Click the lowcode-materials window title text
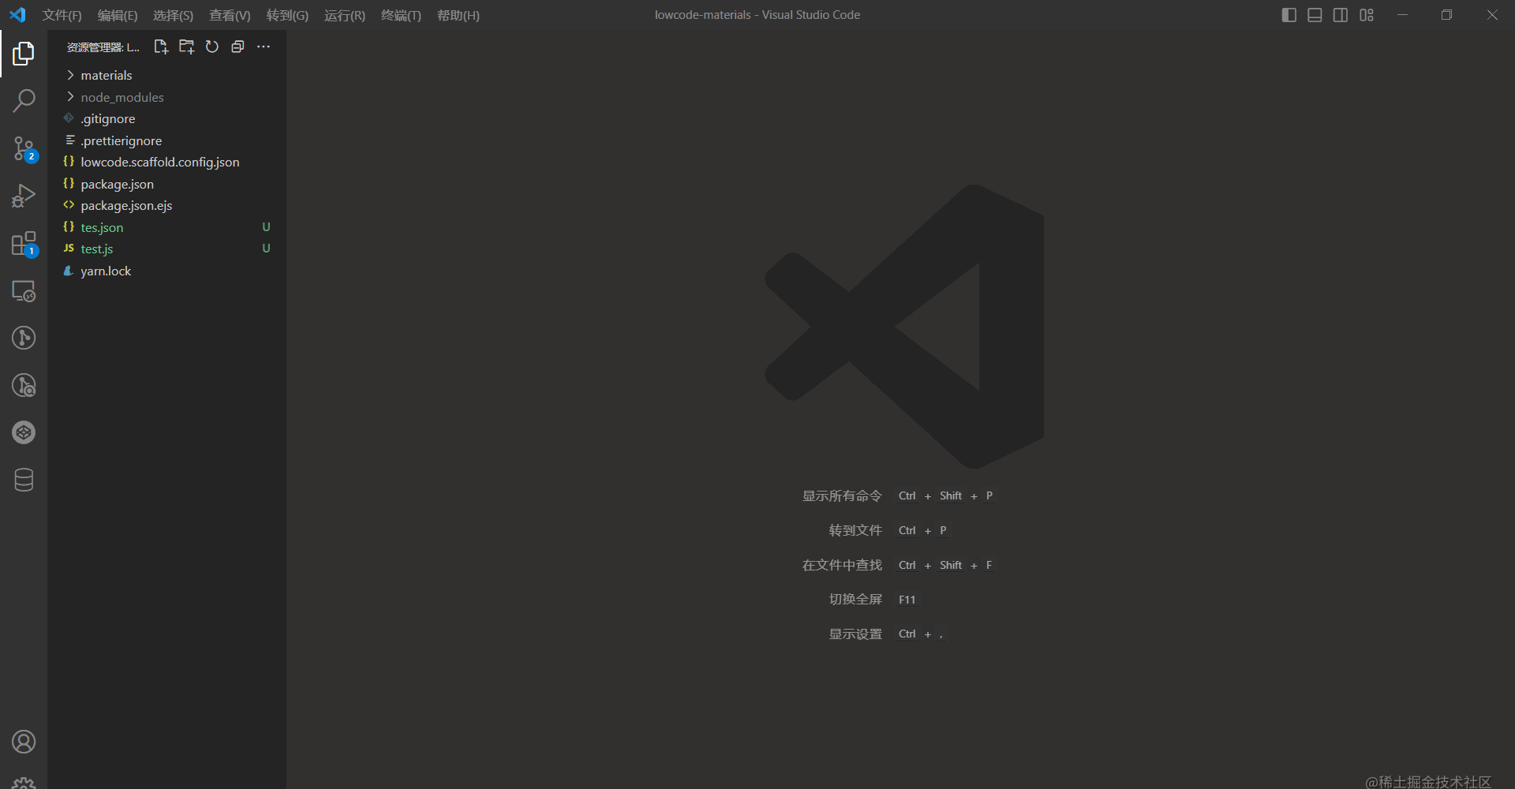This screenshot has width=1515, height=789. point(757,15)
